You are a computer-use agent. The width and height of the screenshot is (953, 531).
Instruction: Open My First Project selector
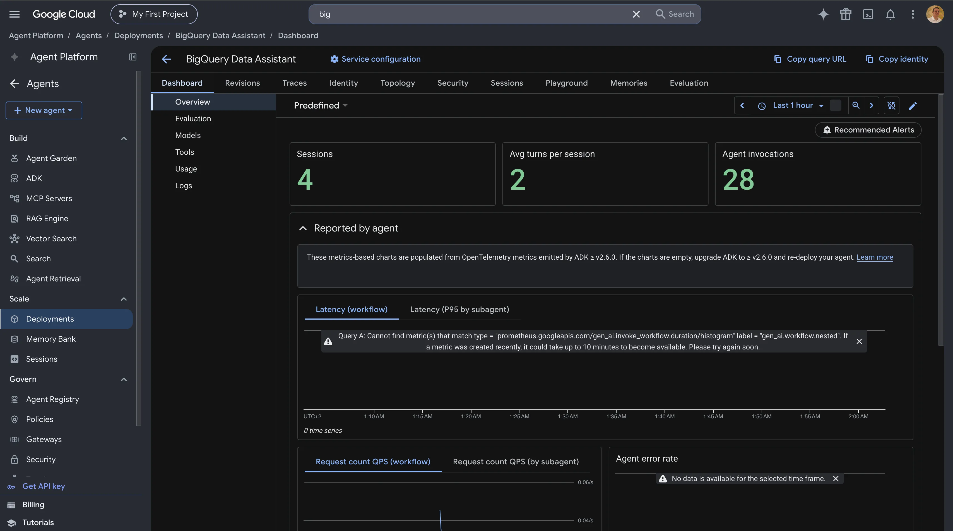(x=154, y=14)
